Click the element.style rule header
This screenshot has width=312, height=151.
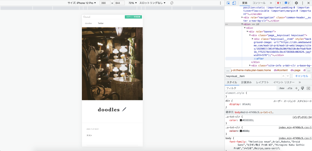pos(236,93)
